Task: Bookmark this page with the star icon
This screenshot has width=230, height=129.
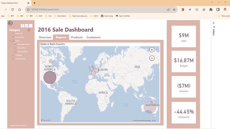Action: pyautogui.click(x=174, y=10)
